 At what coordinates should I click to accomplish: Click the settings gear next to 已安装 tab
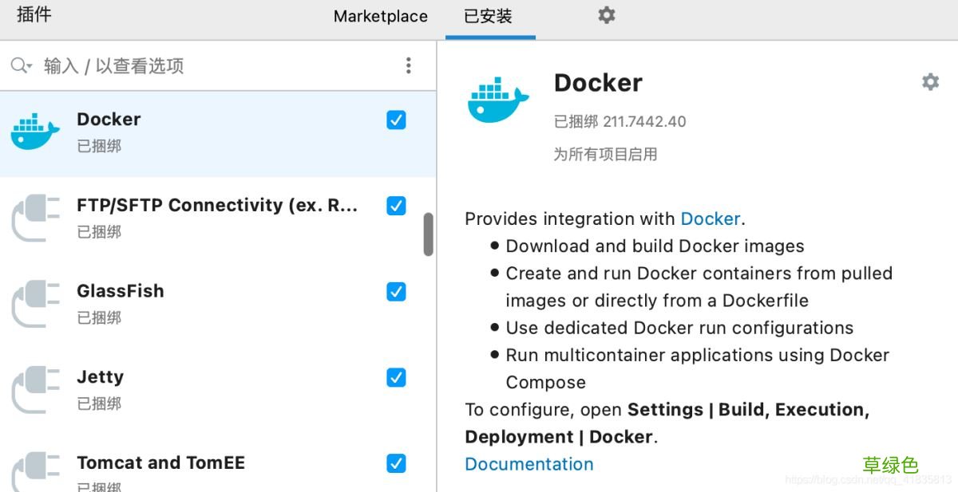[606, 15]
